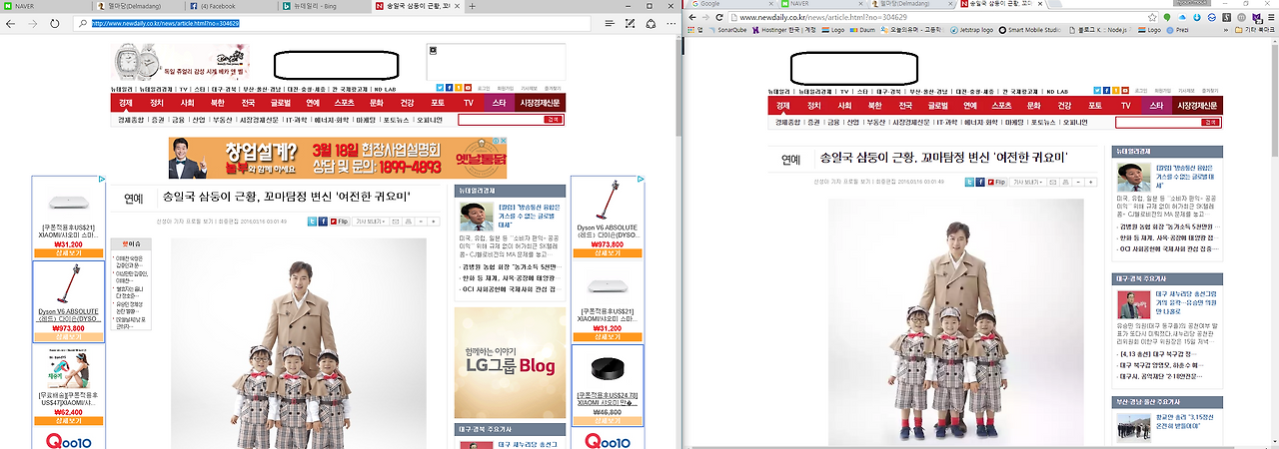This screenshot has width=1279, height=449.
Task: Click the 창업설계 banner ad in Edge
Action: [339, 157]
